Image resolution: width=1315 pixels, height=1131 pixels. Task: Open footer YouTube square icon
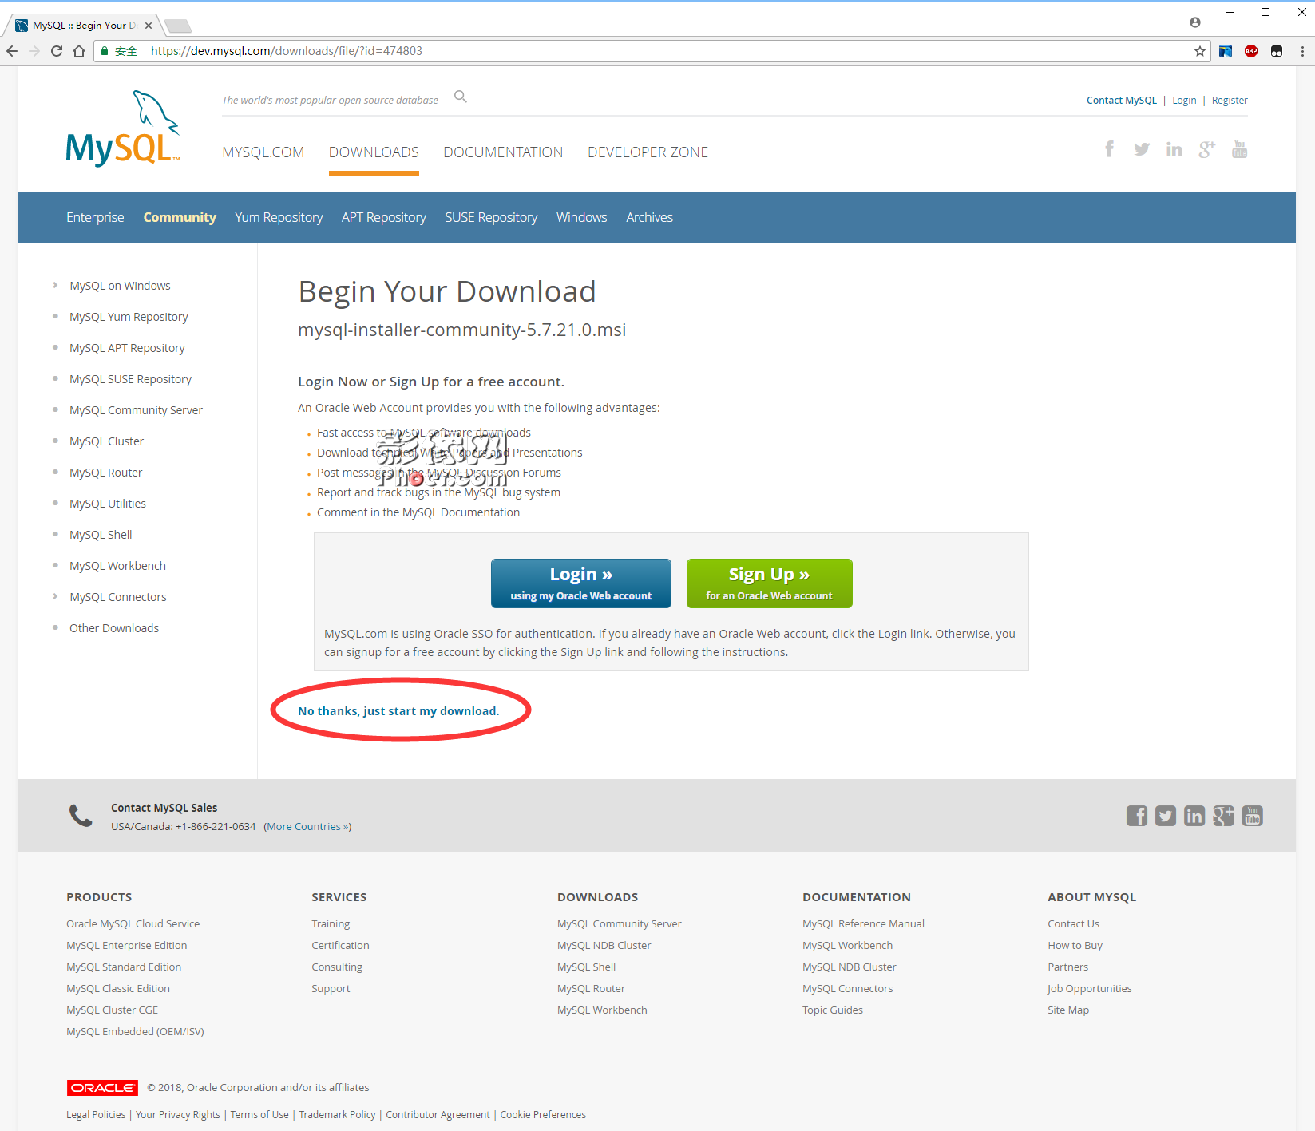point(1253,816)
